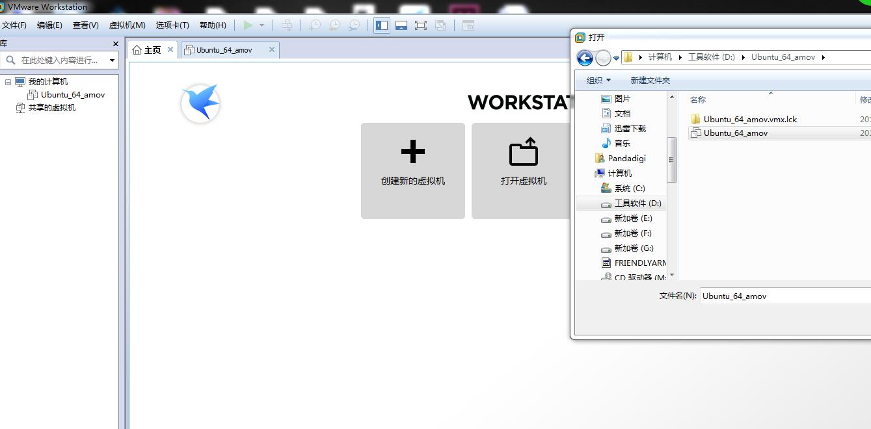Toggle the thumbnail bar view button

pos(401,25)
